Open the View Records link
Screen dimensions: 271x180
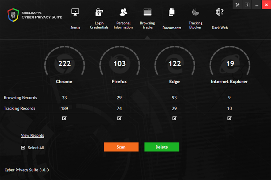(x=33, y=135)
